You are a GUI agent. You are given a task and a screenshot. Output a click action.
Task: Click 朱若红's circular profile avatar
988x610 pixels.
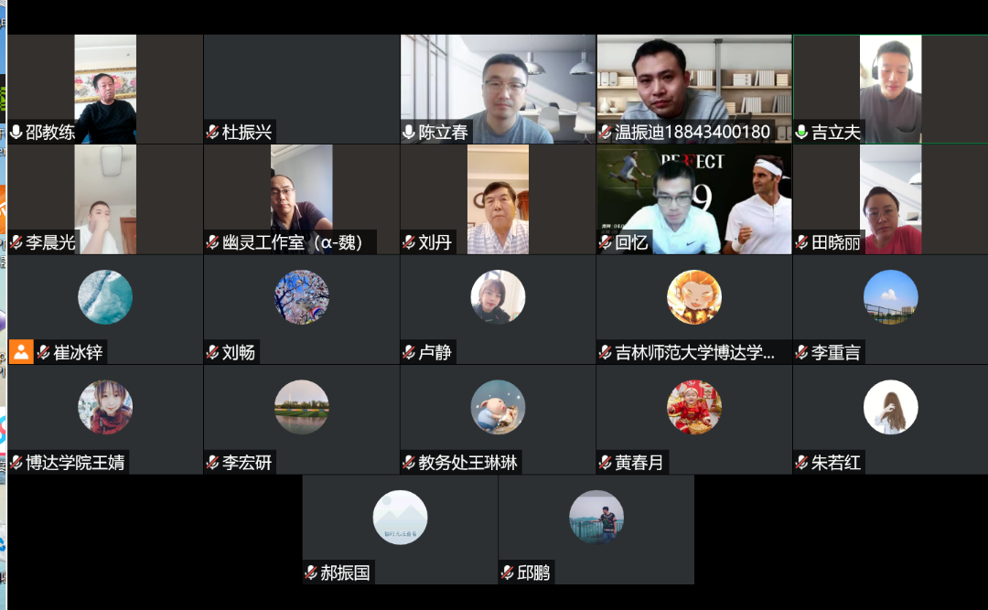[890, 407]
